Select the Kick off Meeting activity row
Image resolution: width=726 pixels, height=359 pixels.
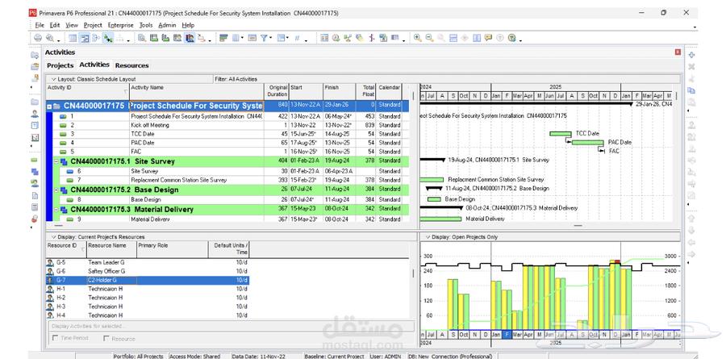point(150,125)
